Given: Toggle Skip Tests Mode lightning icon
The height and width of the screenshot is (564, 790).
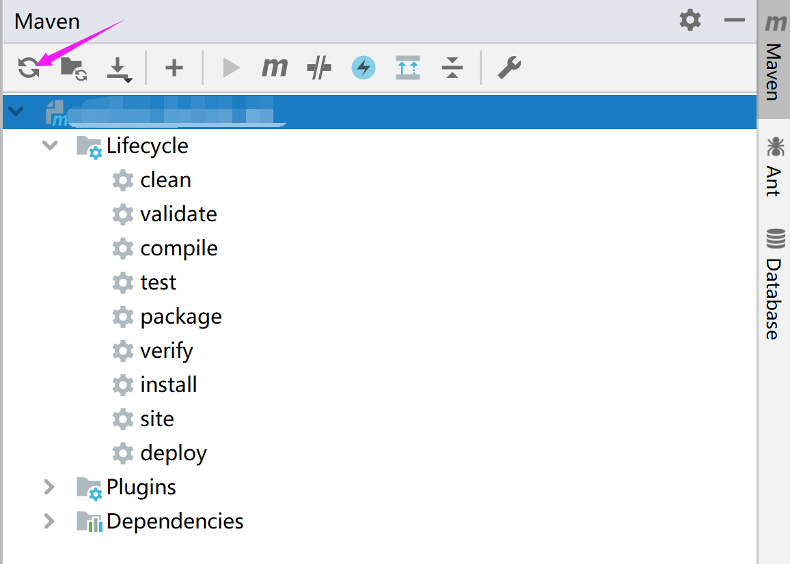Looking at the screenshot, I should click(364, 68).
